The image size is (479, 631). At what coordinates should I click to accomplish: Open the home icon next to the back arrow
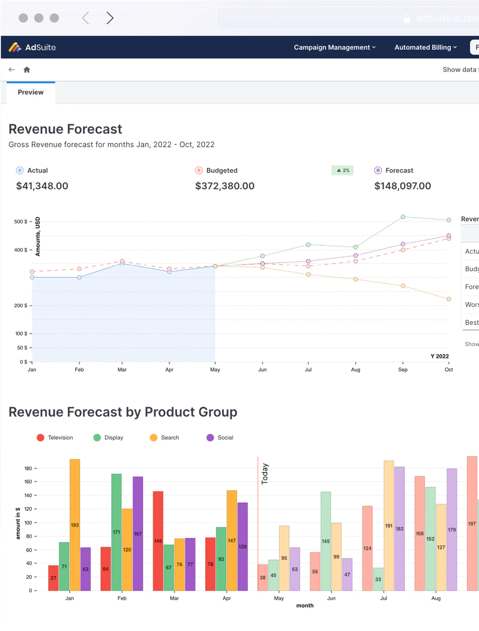[x=26, y=70]
